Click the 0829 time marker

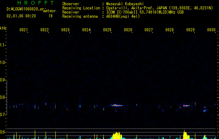[x=190, y=30]
